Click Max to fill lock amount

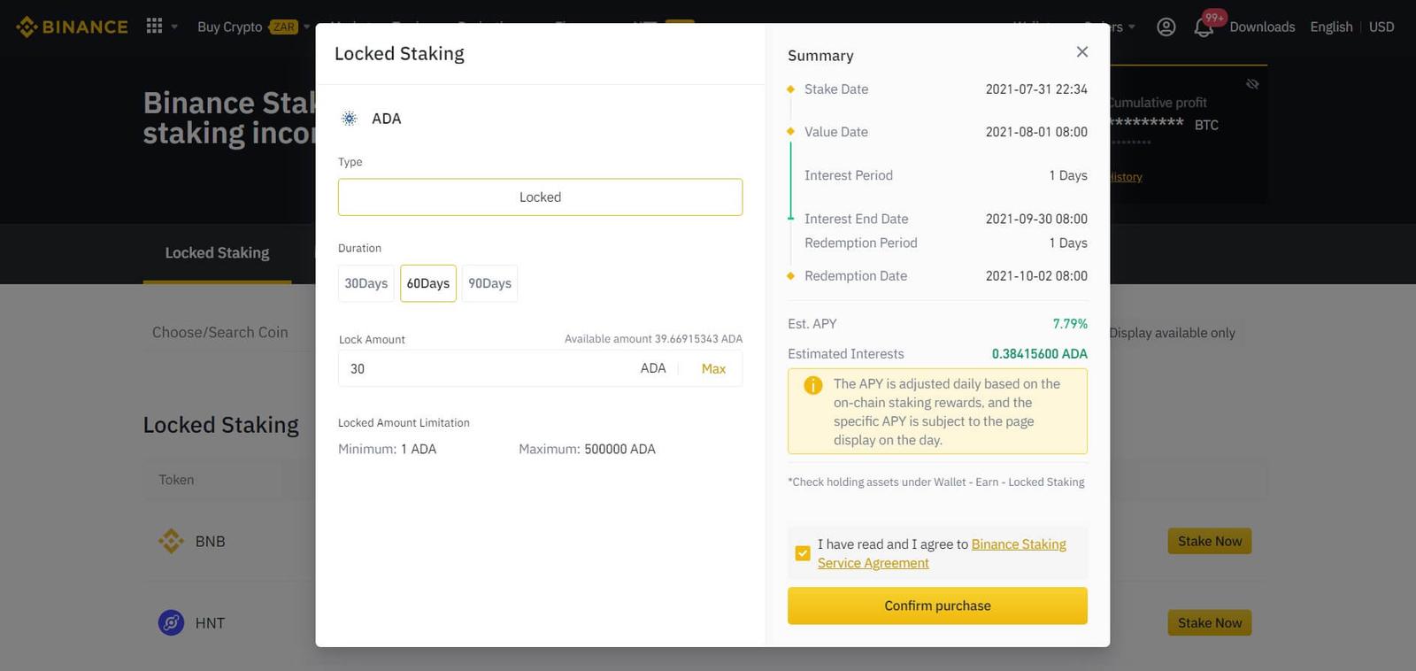[713, 369]
